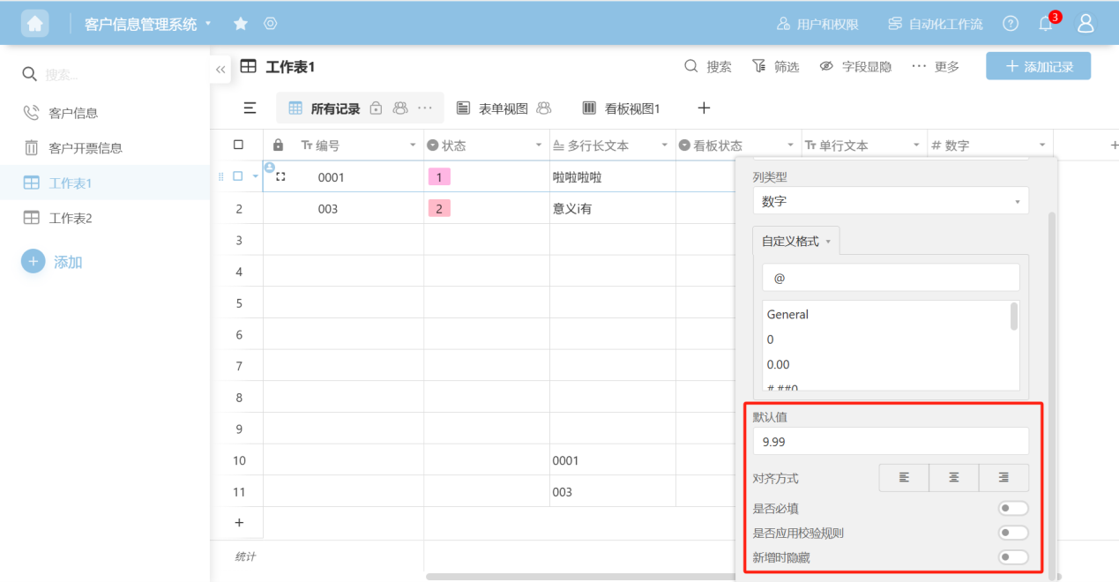Screen dimensions: 1119x582
Task: Click the home icon in top bar
Action: click(35, 24)
